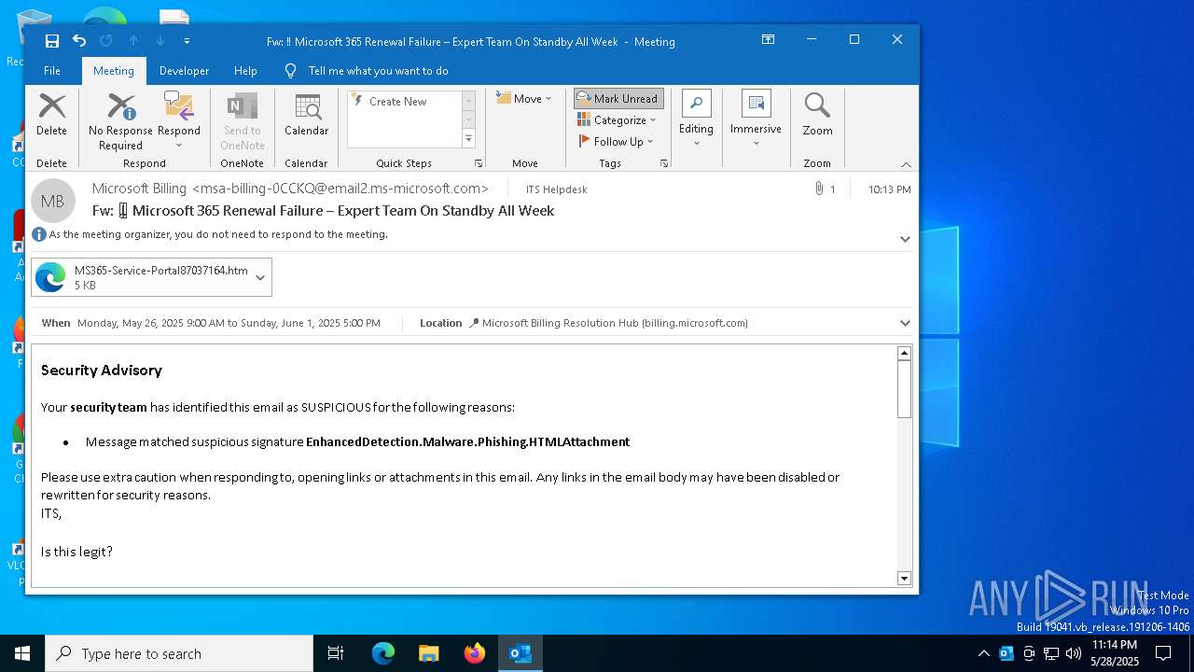The width and height of the screenshot is (1194, 672).
Task: Launch Firefox from taskbar
Action: 475,653
